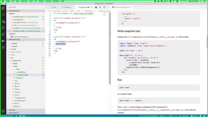
Task: Split the editor to the right
Action: [104, 7]
